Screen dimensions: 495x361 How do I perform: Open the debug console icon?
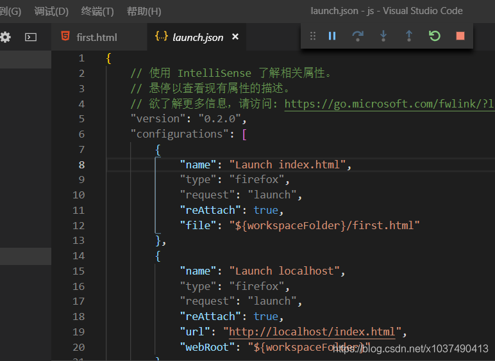click(31, 37)
